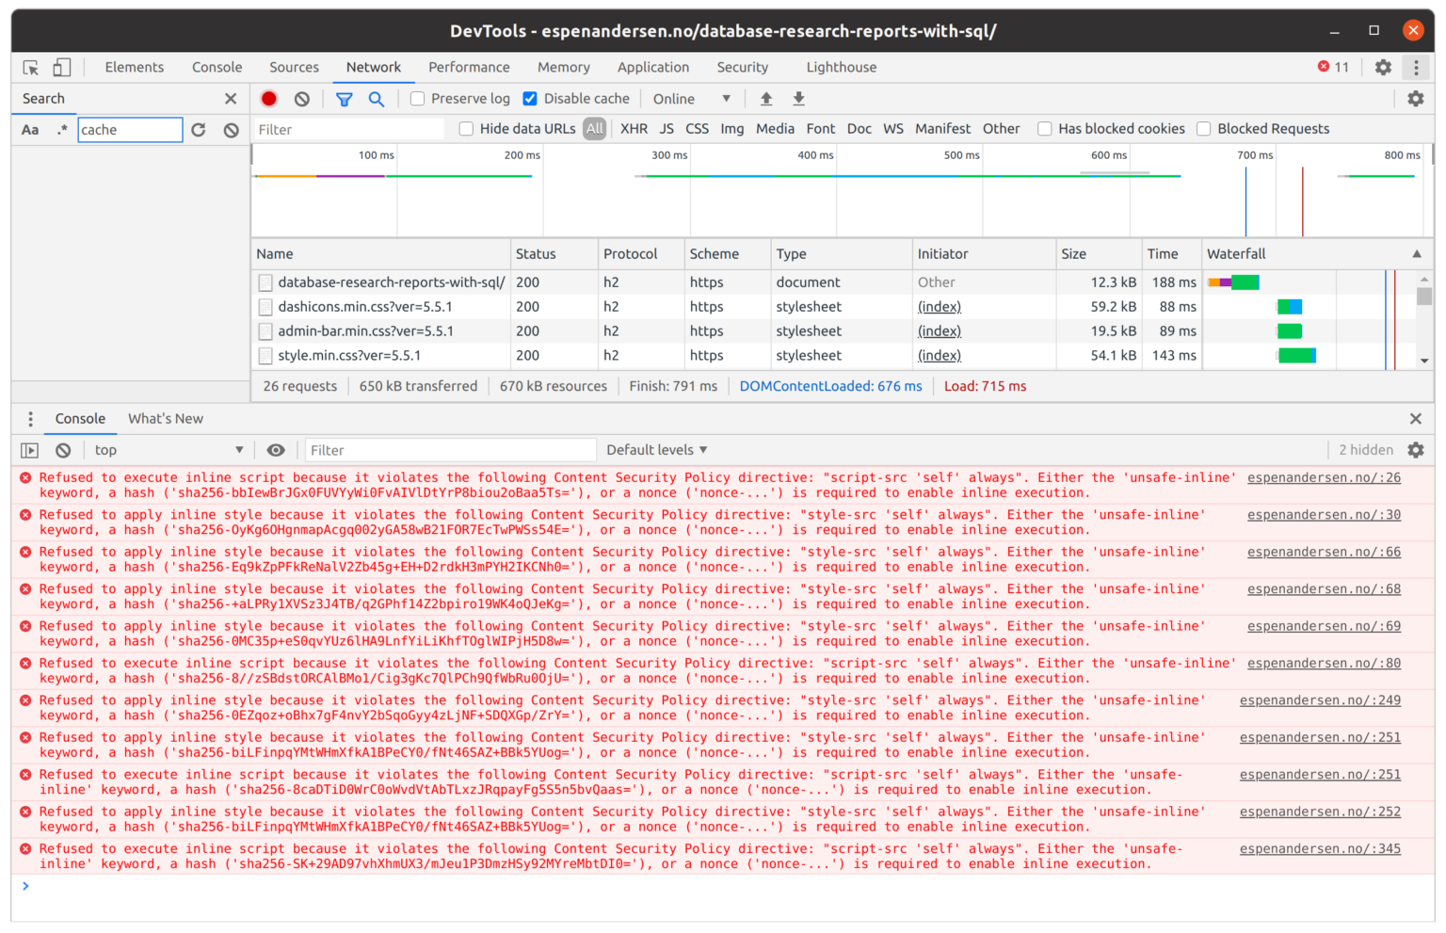This screenshot has height=933, width=1446.
Task: Expand the Default levels dropdown
Action: (x=656, y=450)
